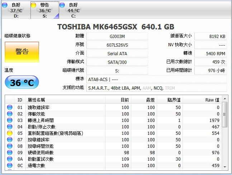Click the blue status icon for attribute 03

[x=10, y=120]
